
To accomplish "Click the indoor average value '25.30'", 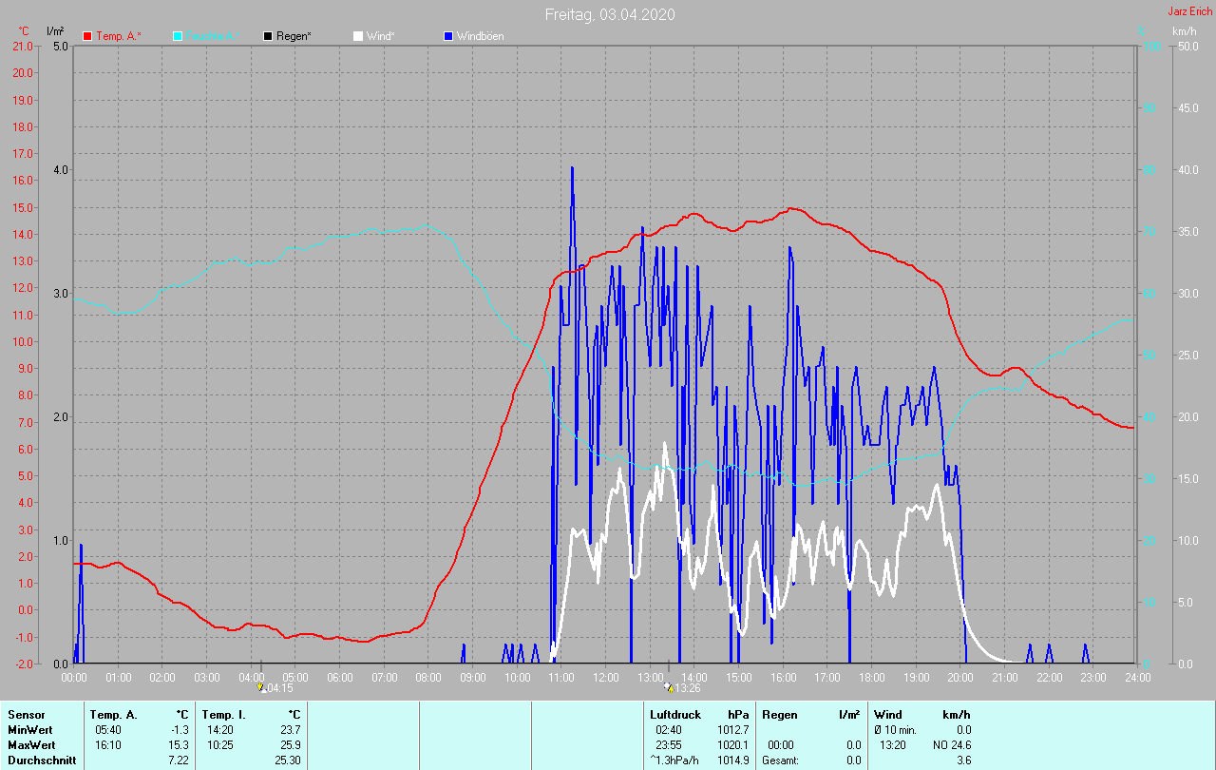I will tap(287, 760).
